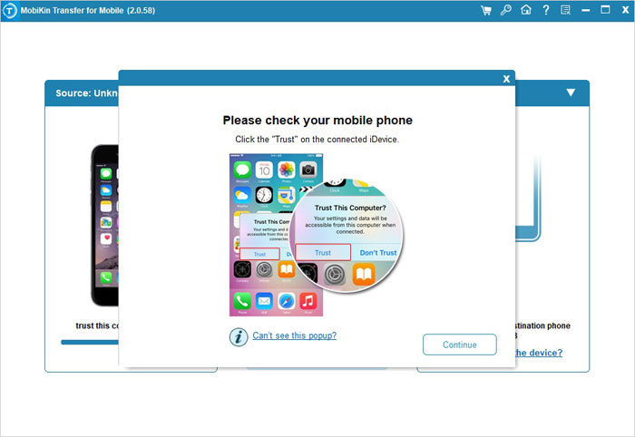Minimize the MobiKin window

(586, 11)
